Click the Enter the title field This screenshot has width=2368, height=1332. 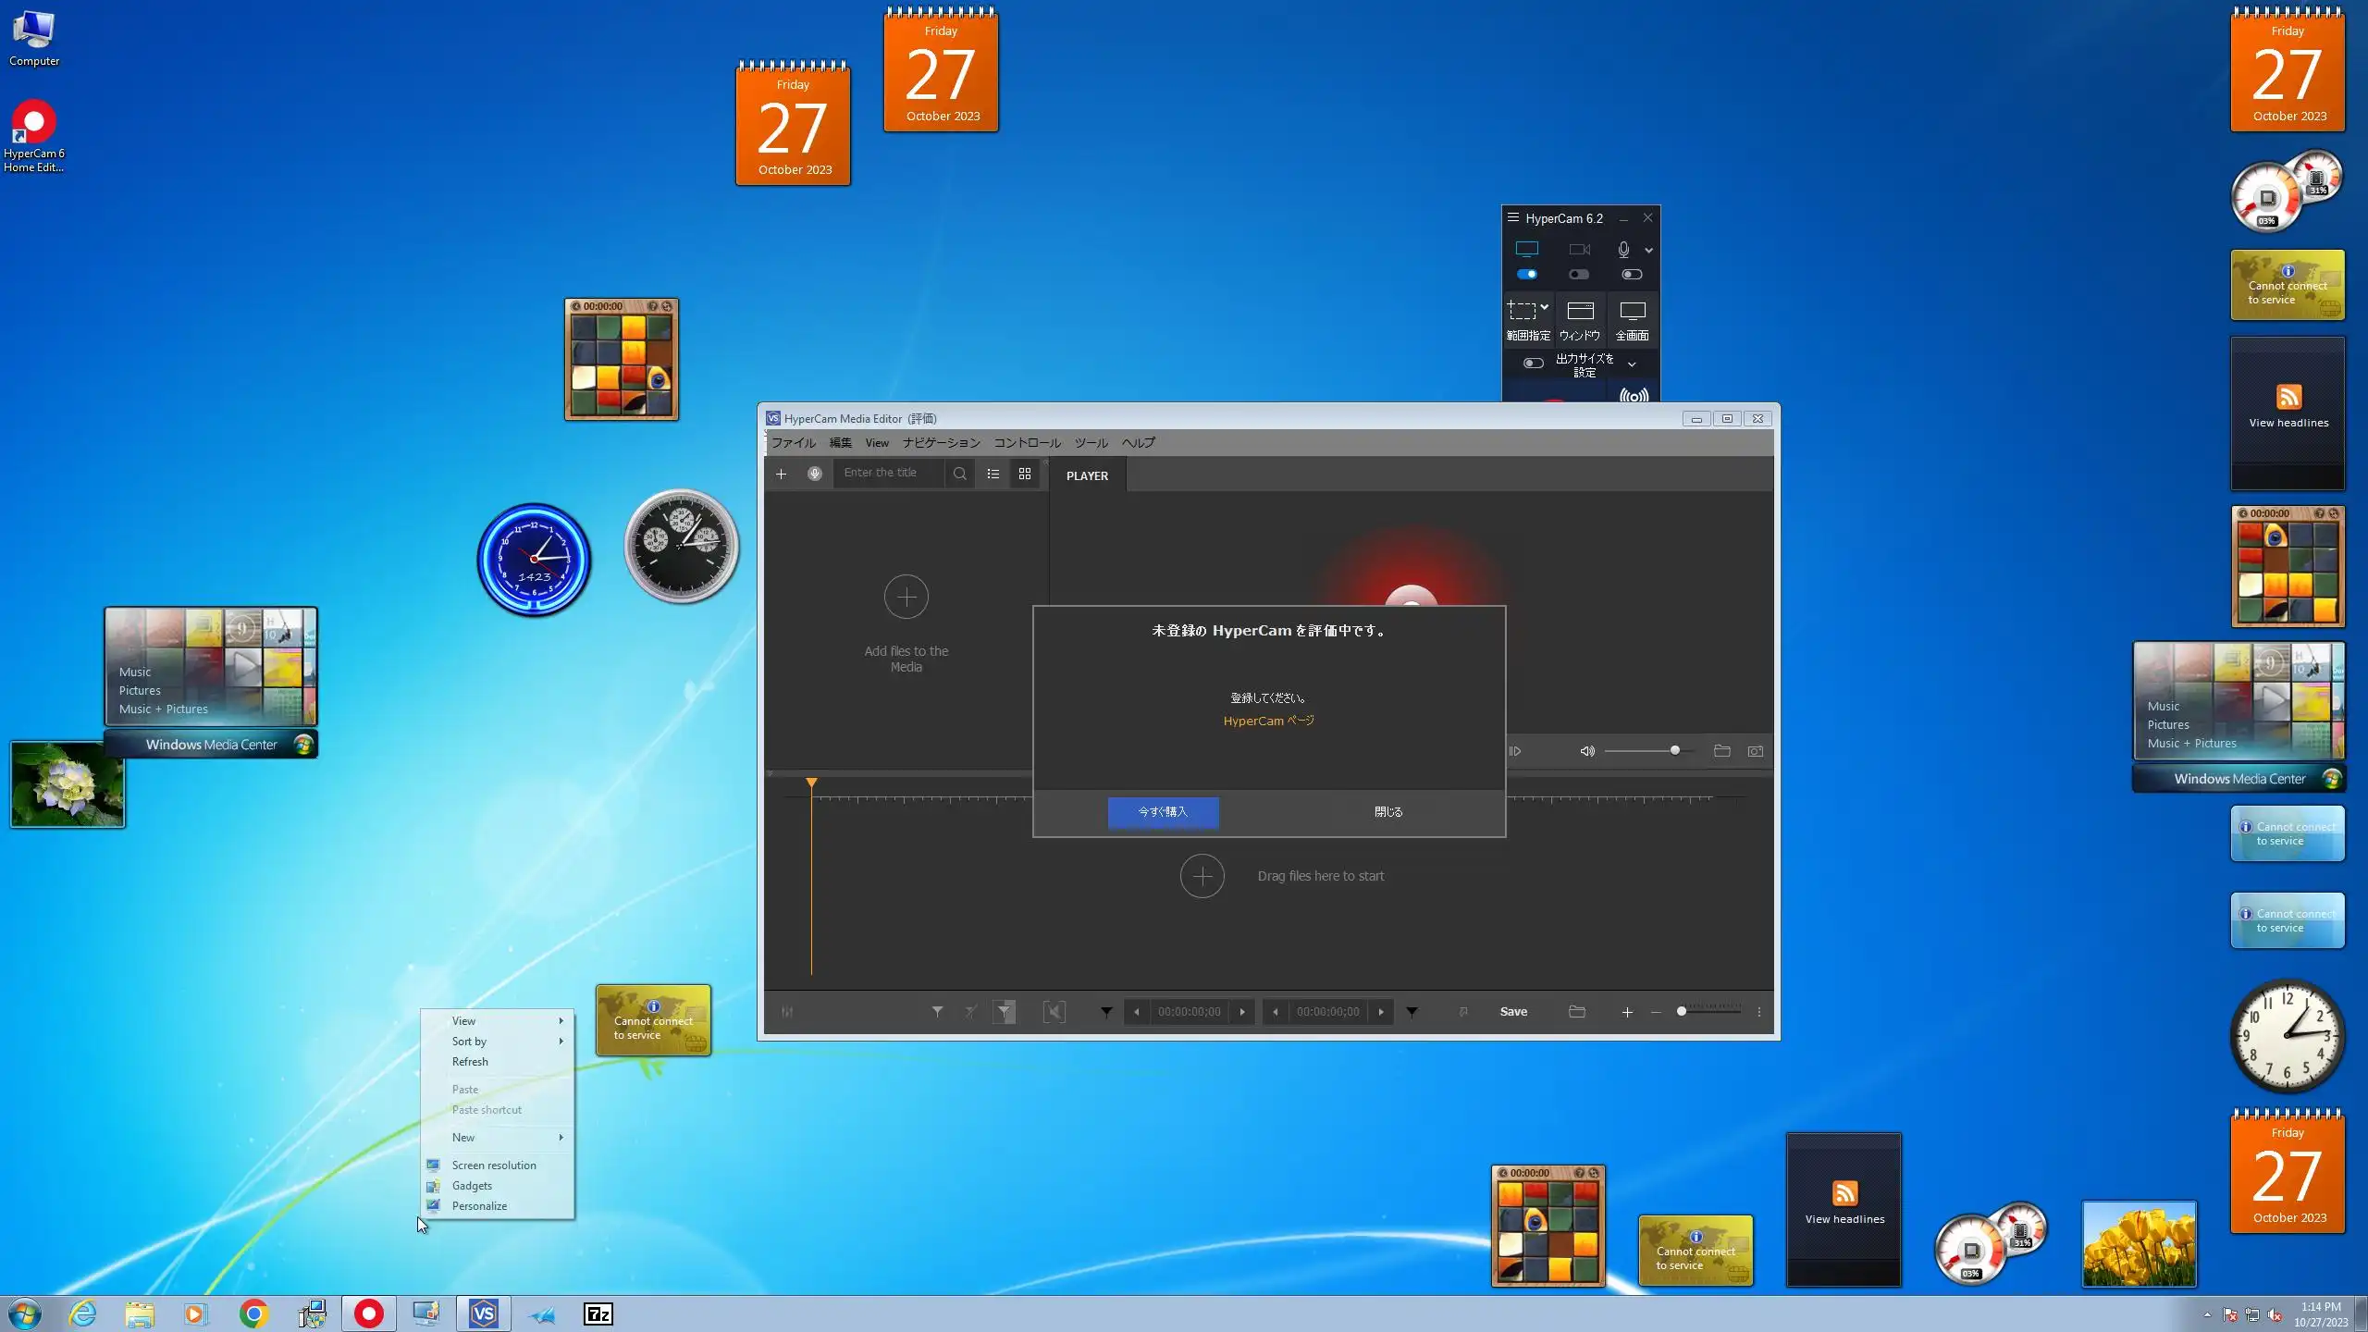tap(888, 473)
